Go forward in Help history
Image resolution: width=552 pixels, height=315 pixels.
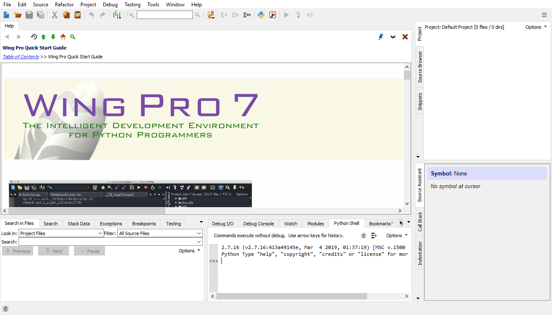[x=19, y=37]
